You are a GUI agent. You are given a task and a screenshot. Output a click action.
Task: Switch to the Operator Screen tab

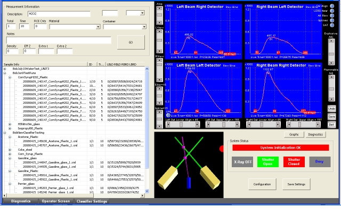click(x=55, y=201)
